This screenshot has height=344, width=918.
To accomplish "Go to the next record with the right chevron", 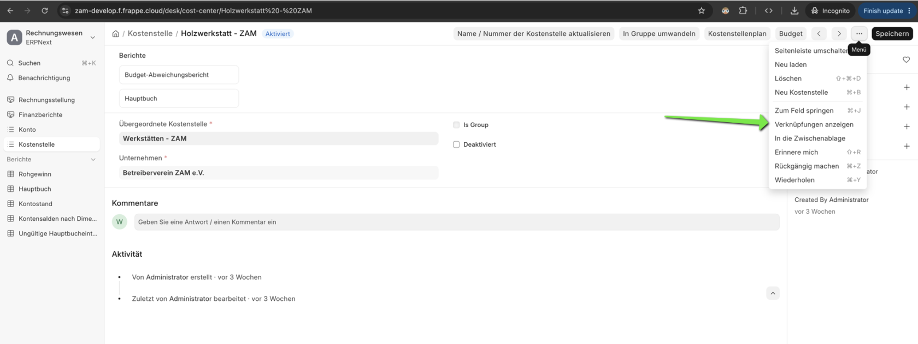I will pos(839,34).
